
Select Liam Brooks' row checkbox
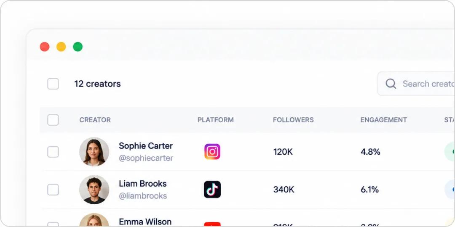point(53,190)
